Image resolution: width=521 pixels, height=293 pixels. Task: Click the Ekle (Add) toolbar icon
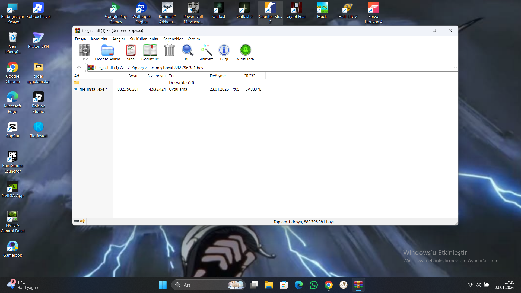[84, 53]
